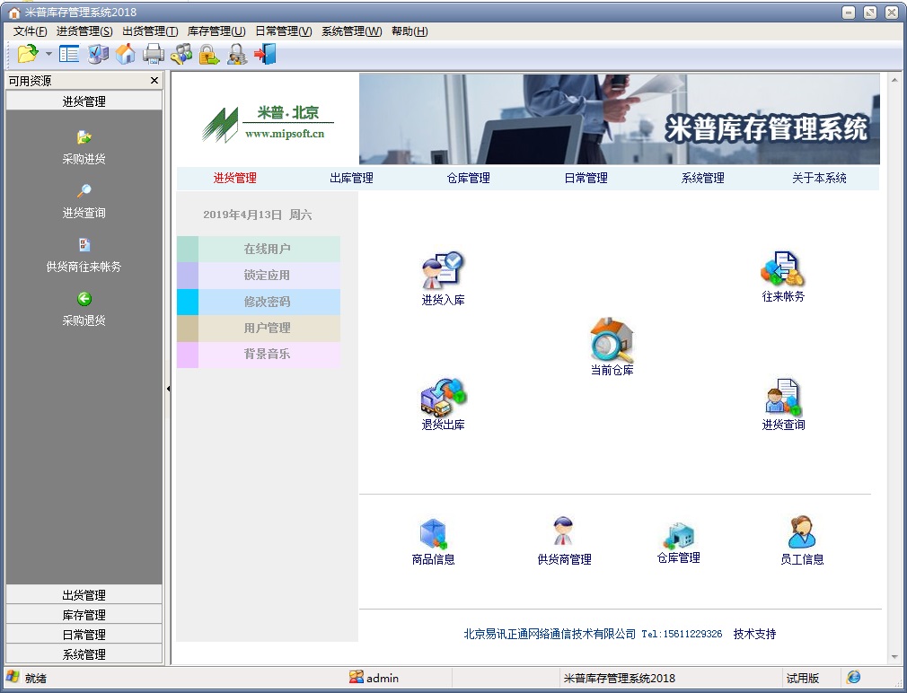Click the 北京易讯正通网络通信技术有限公司 text
The width and height of the screenshot is (907, 693).
click(x=550, y=634)
